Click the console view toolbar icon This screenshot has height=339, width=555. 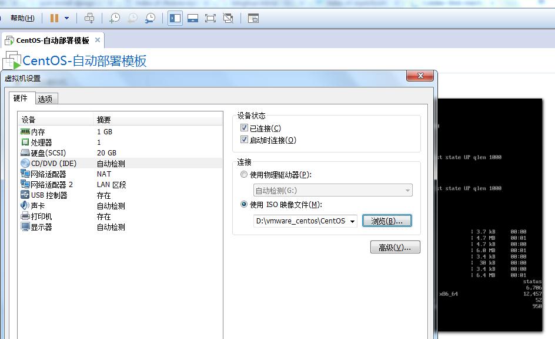point(253,18)
